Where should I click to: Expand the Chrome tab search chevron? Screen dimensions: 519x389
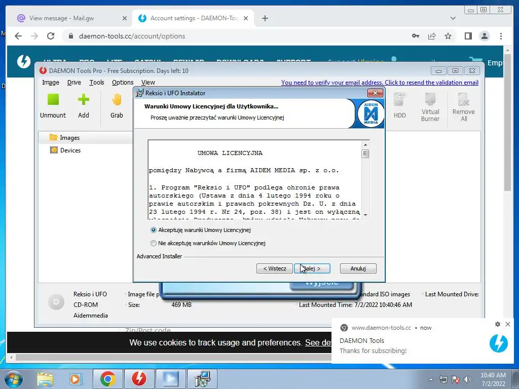tap(453, 18)
